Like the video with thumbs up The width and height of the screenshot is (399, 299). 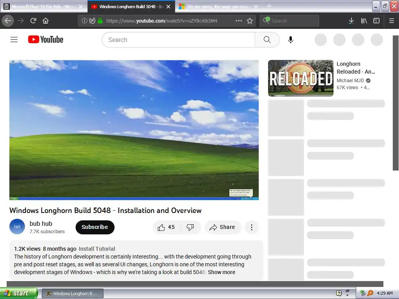(x=166, y=227)
